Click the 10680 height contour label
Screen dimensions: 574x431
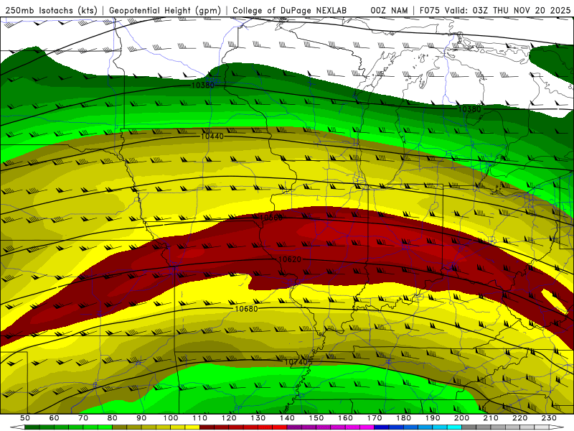pyautogui.click(x=246, y=309)
